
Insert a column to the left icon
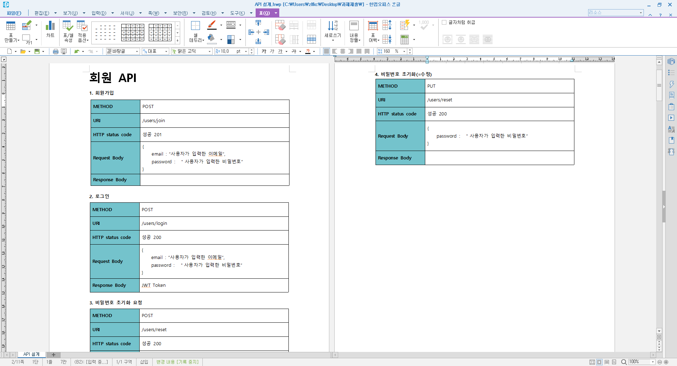[251, 32]
